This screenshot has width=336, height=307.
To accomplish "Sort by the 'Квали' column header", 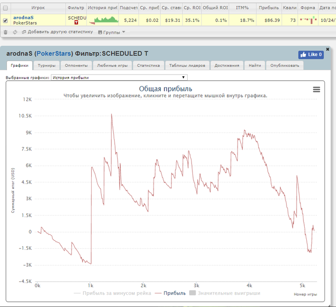I will [290, 8].
